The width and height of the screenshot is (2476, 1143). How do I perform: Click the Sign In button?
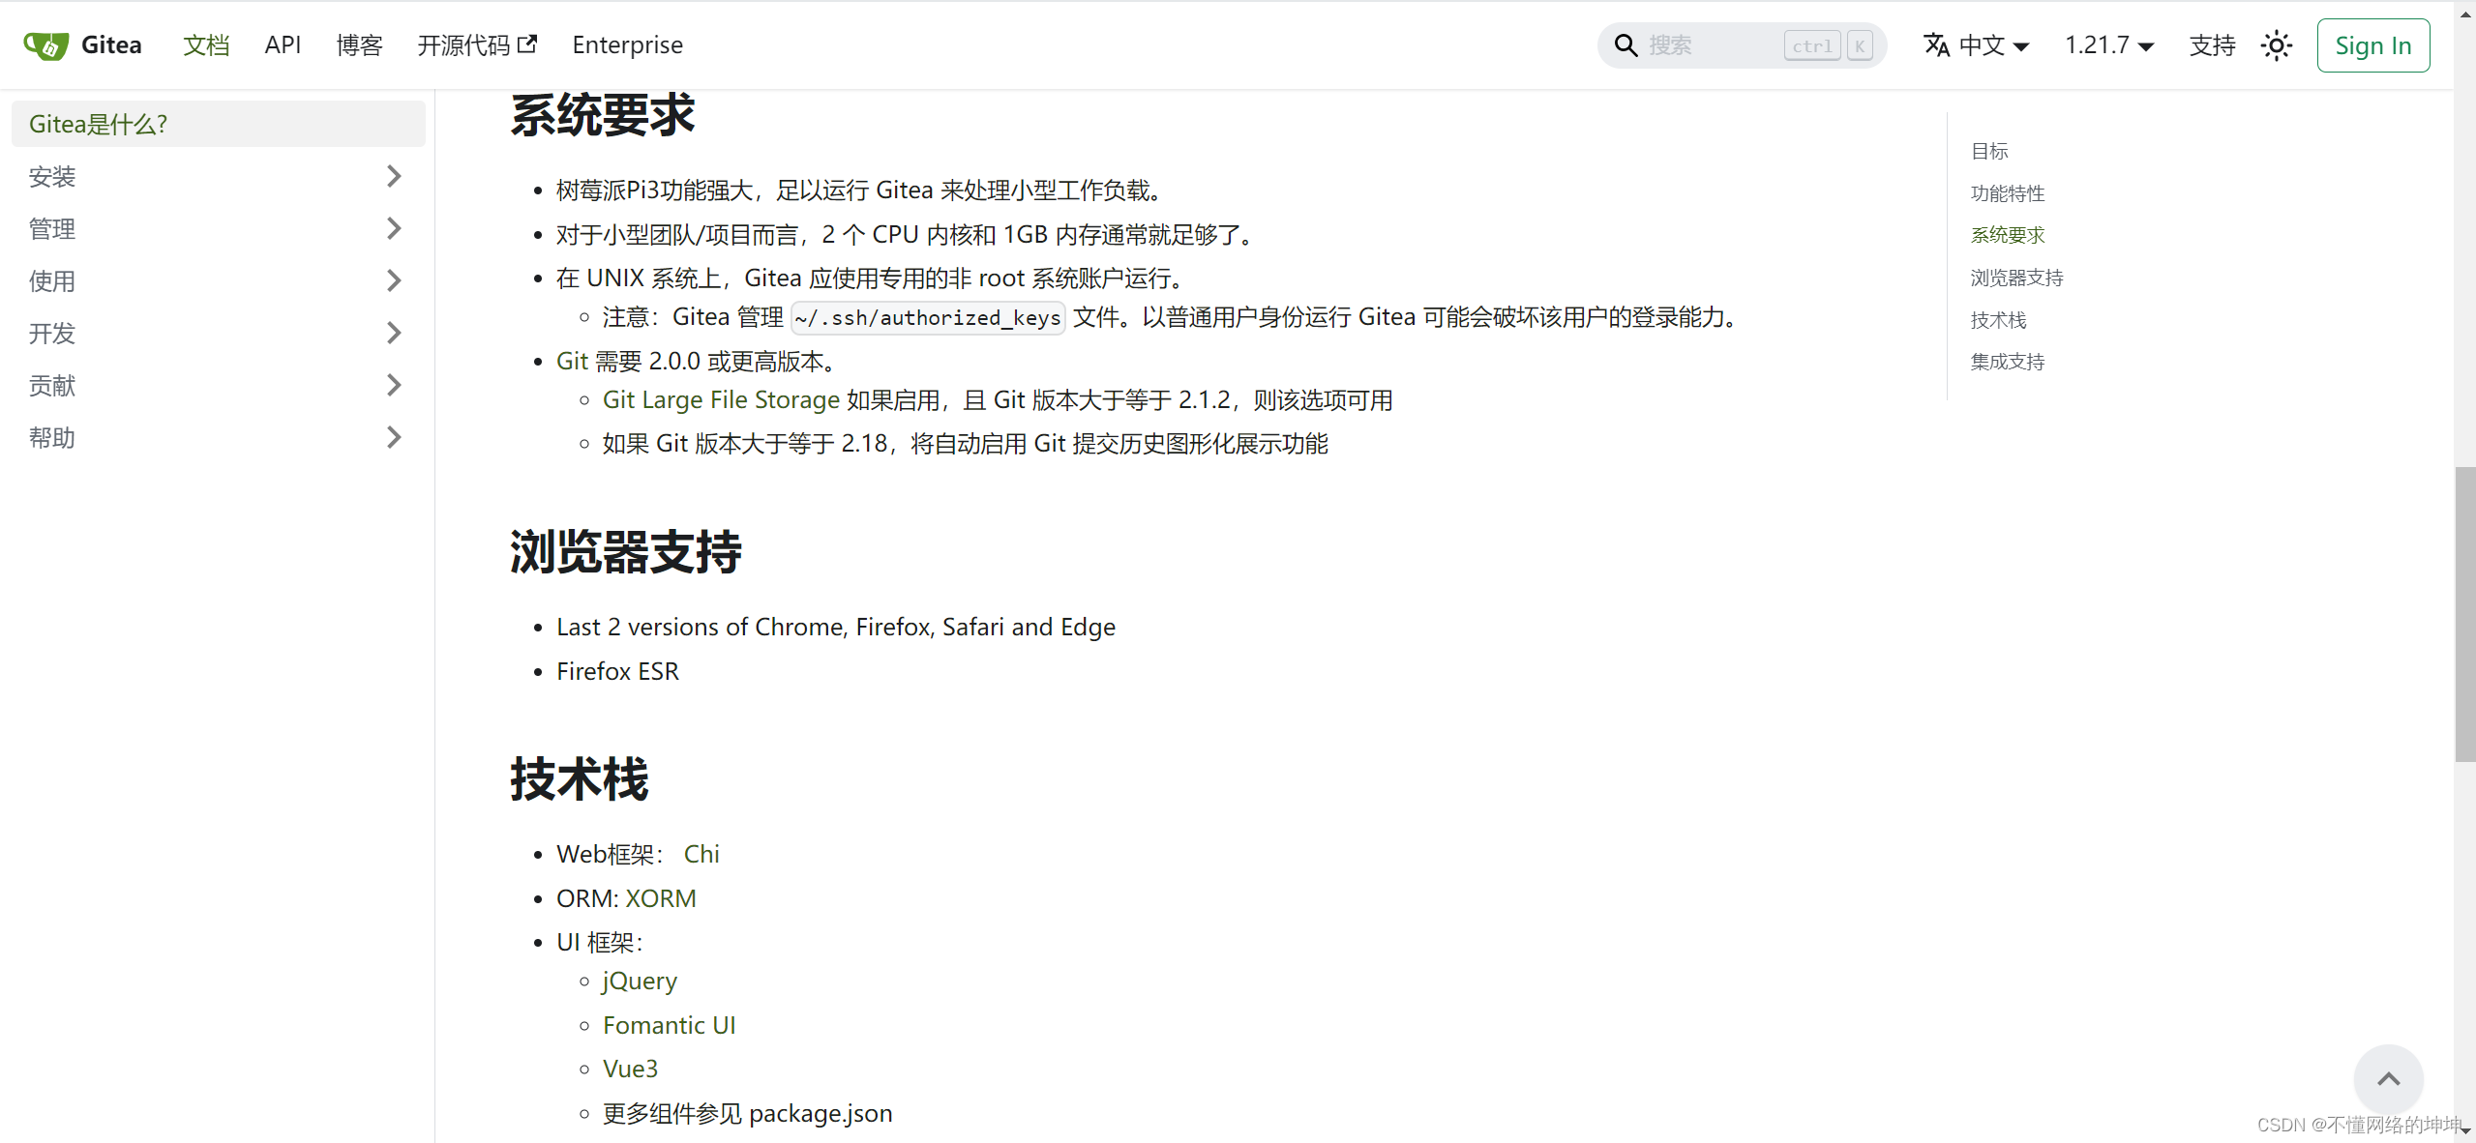click(x=2372, y=45)
